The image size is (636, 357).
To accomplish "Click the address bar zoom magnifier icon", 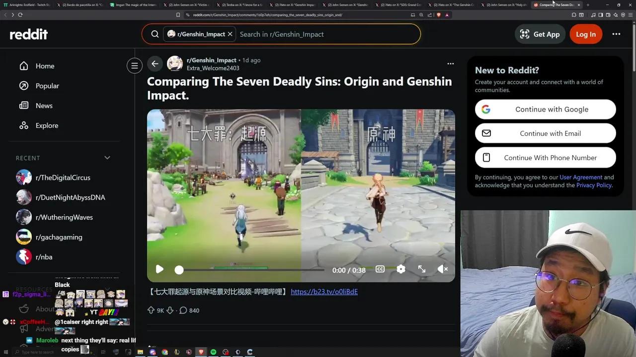I will tap(421, 15).
